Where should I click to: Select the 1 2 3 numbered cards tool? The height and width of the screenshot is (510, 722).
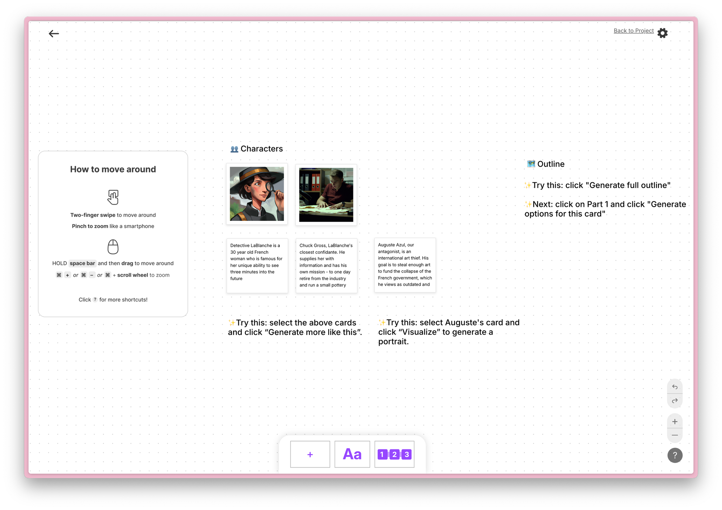click(394, 454)
